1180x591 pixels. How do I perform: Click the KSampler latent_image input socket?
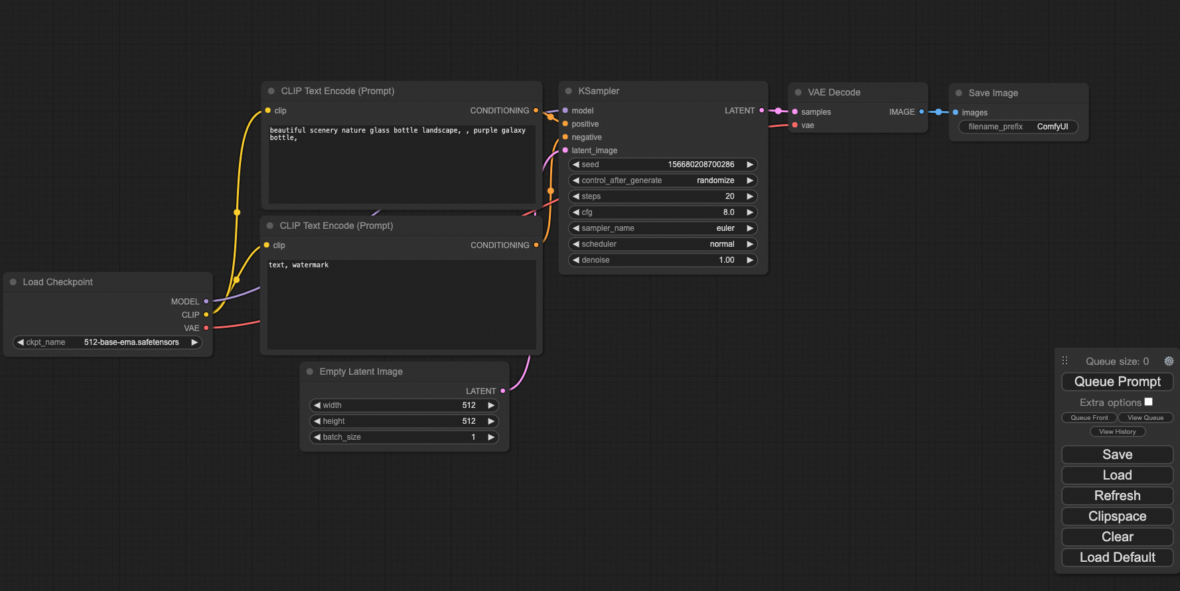[x=565, y=151]
